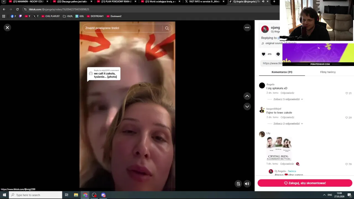Open the 'CHIL PLAYLIST' bookmark
354x199 pixels.
click(51, 16)
